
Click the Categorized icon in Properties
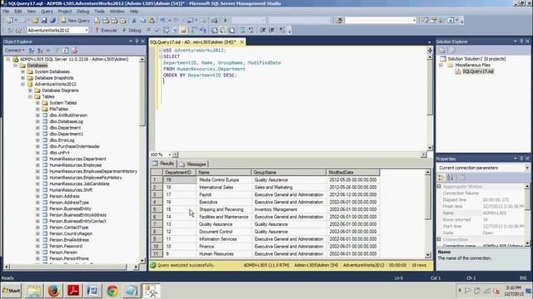[x=441, y=178]
